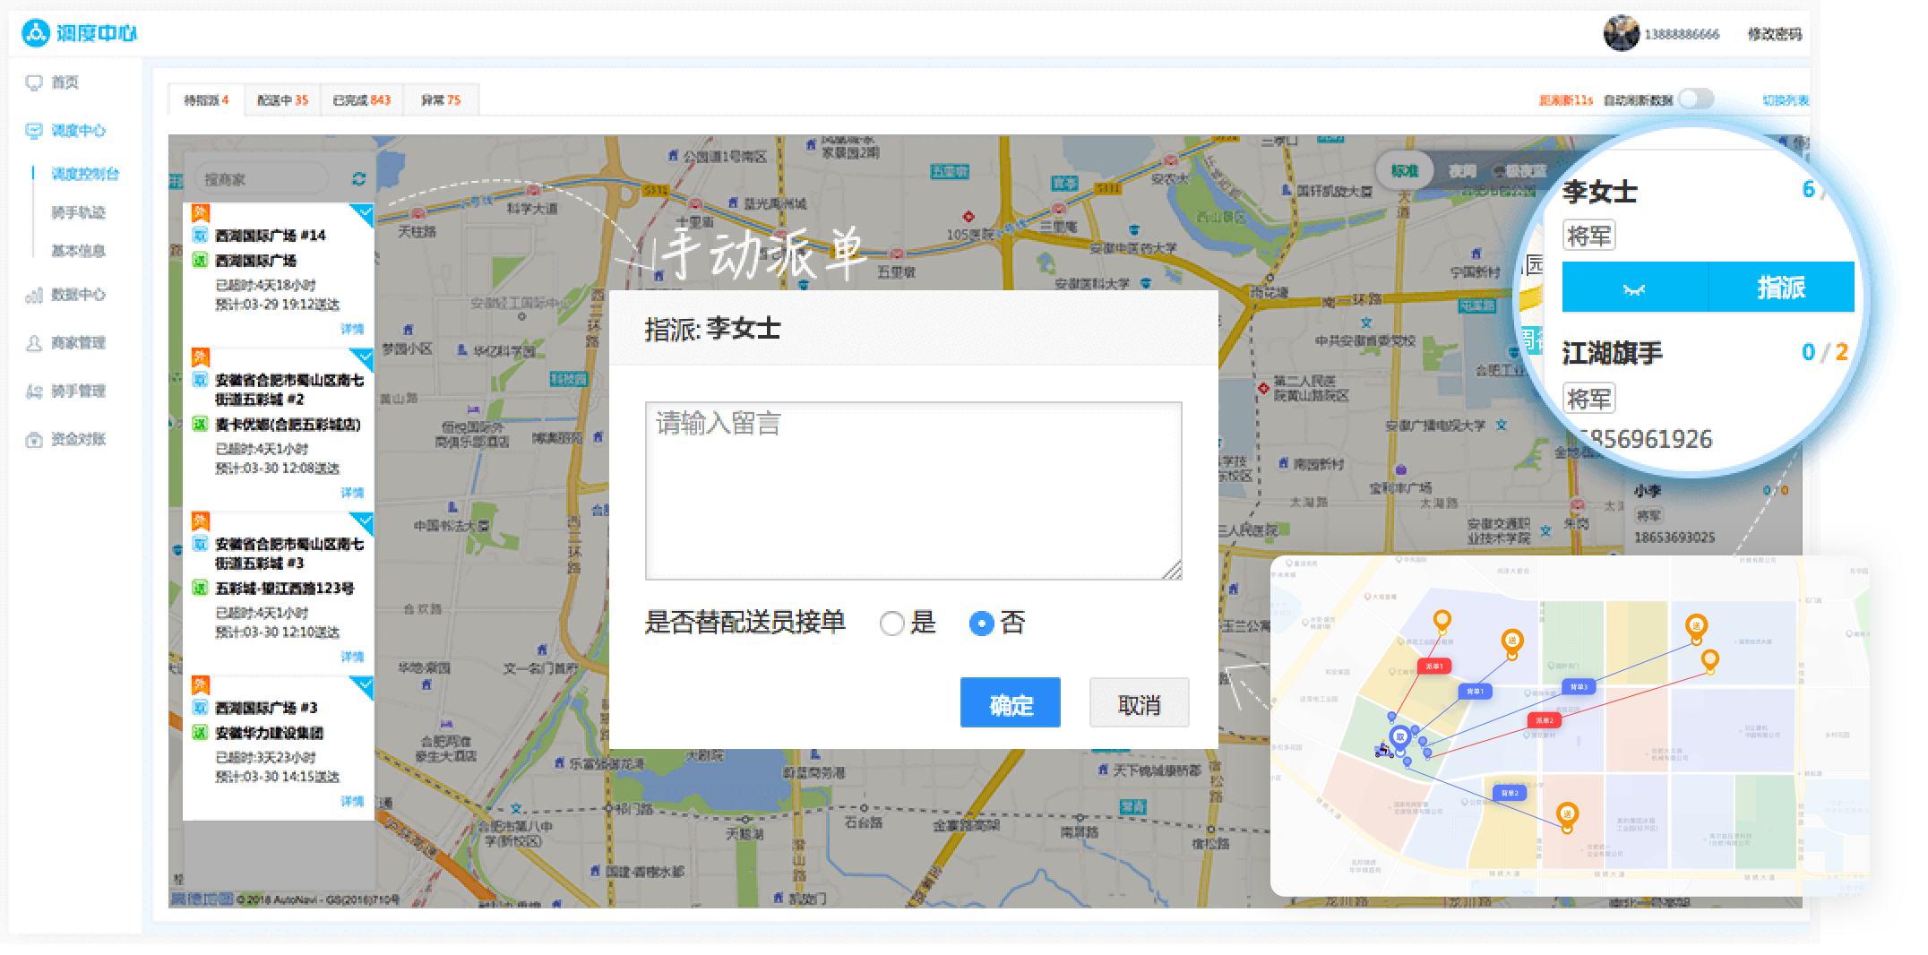Open 骑手管理 in the sidebar
Screen dimensions: 1928x955
tap(77, 391)
